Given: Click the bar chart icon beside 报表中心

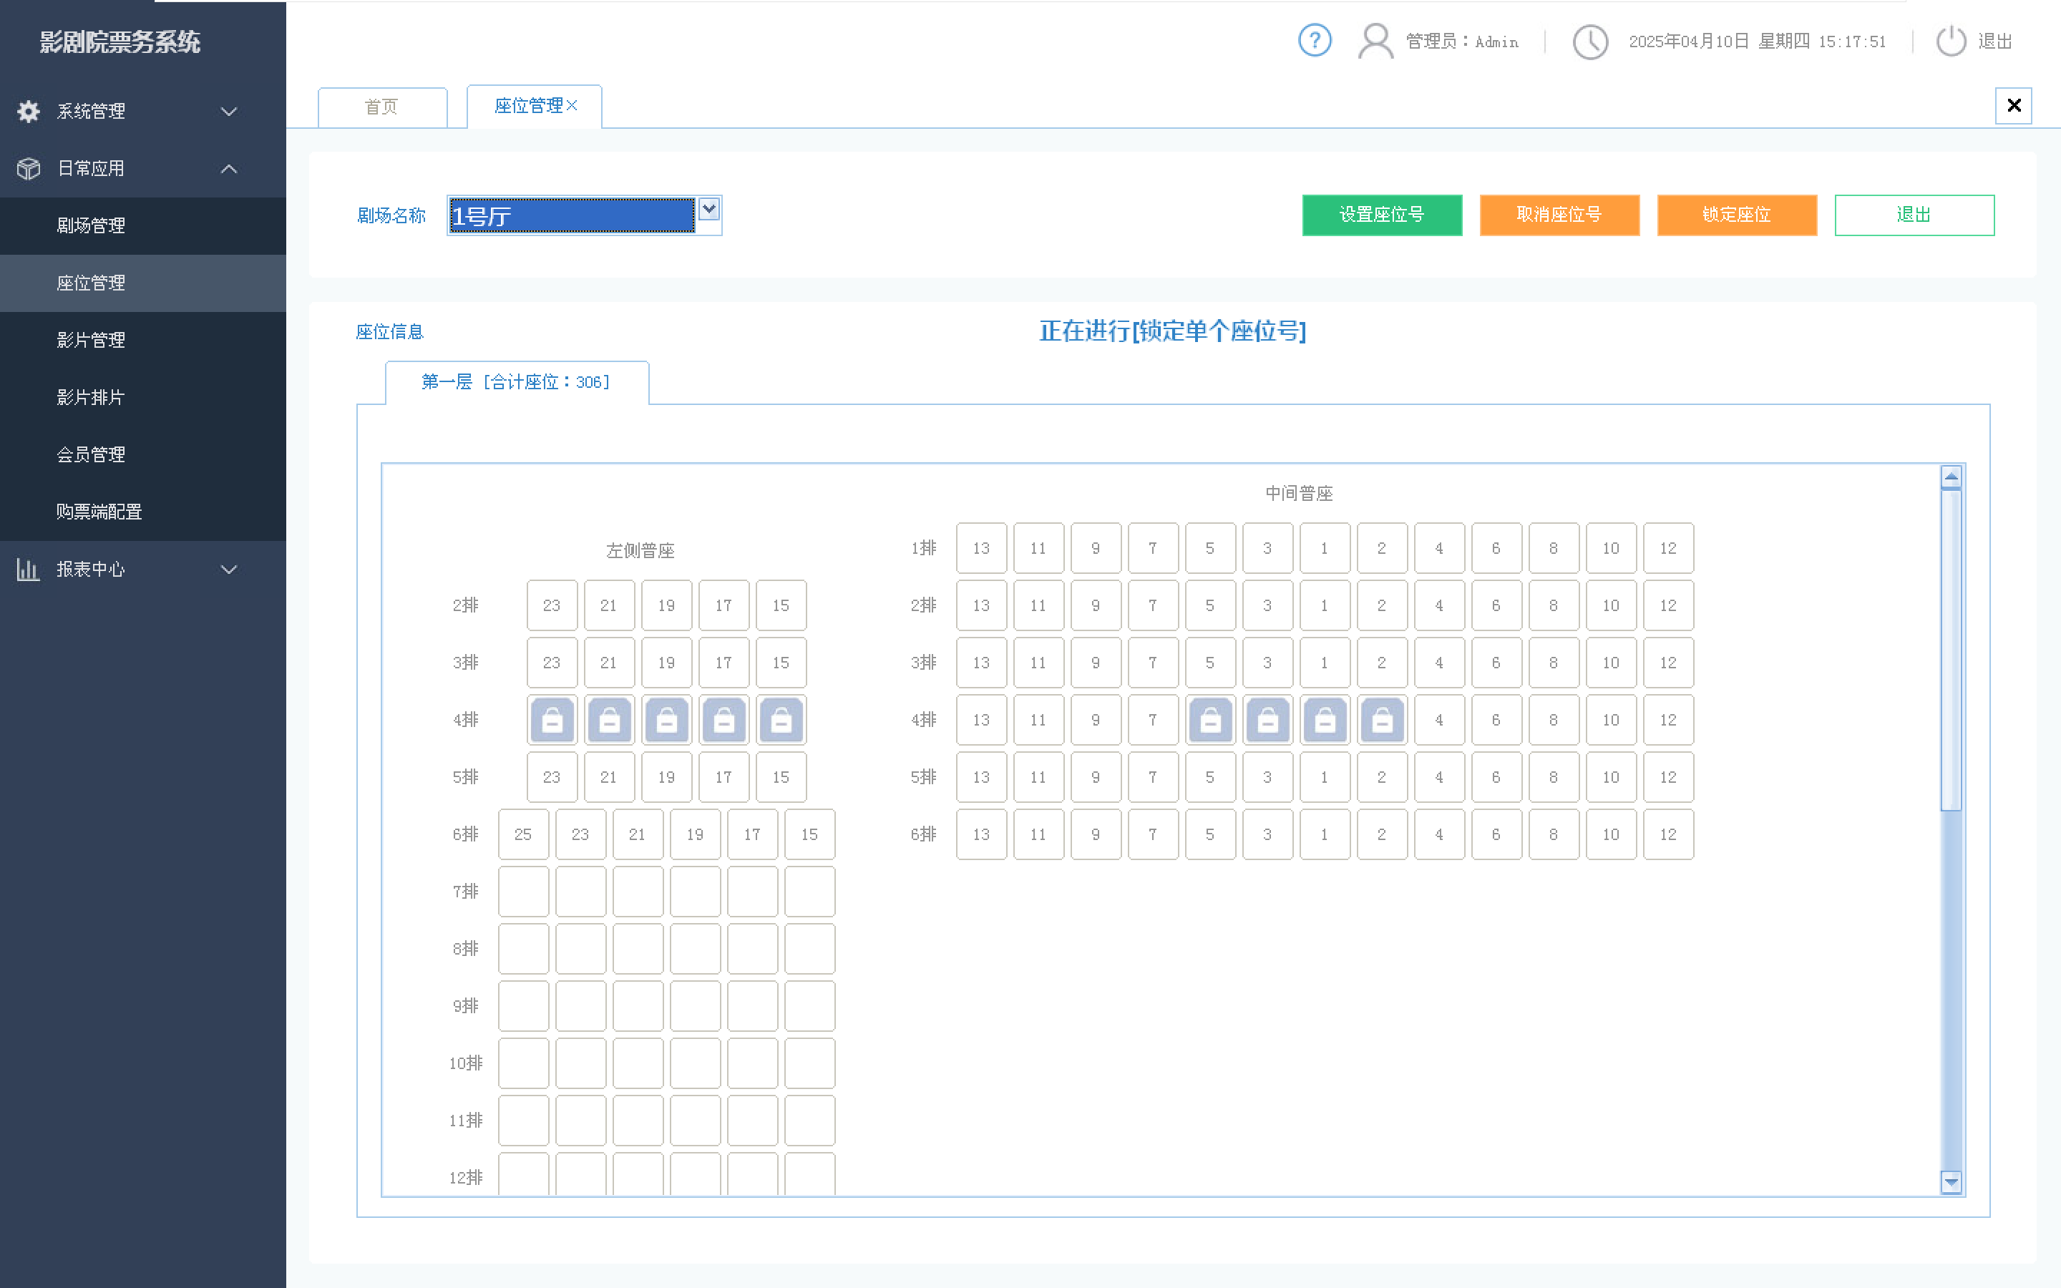Looking at the screenshot, I should pyautogui.click(x=28, y=569).
